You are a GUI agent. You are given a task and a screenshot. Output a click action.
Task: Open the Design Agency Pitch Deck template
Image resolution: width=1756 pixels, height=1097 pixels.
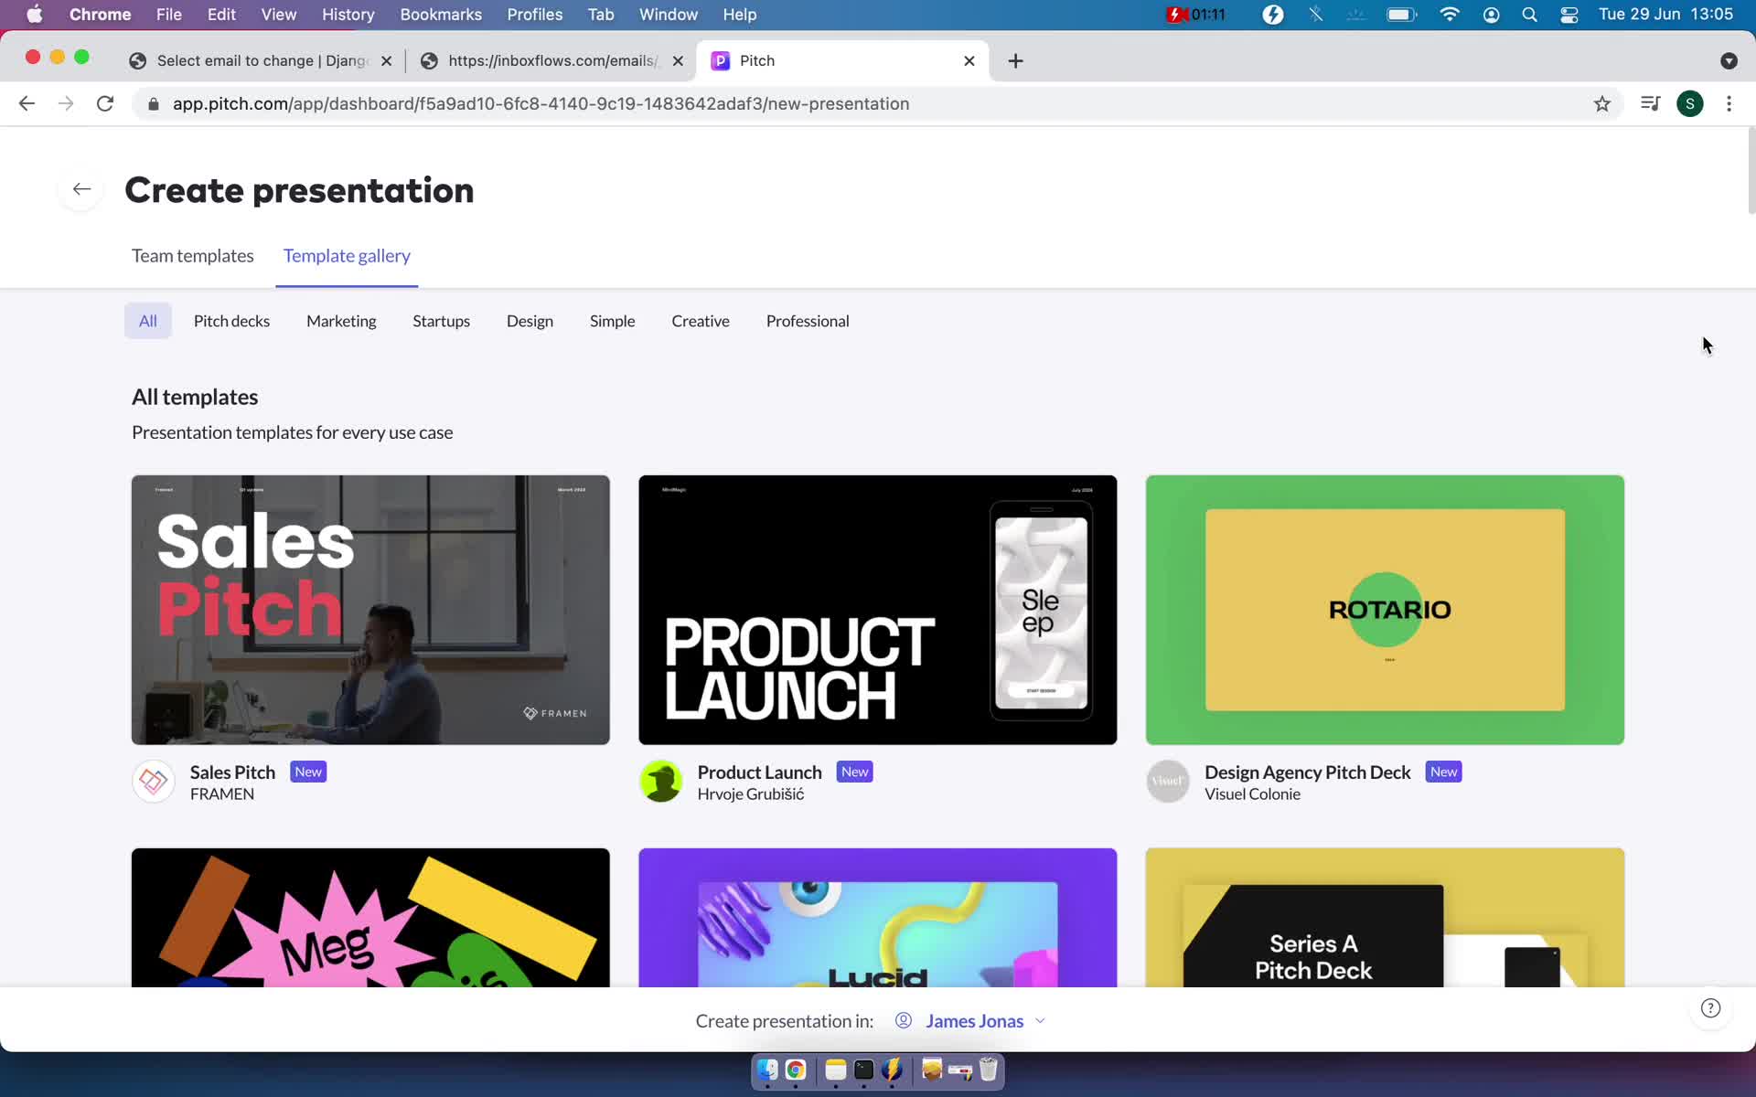click(x=1386, y=609)
